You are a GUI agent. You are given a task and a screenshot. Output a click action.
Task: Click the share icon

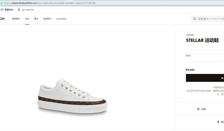[x=198, y=109]
